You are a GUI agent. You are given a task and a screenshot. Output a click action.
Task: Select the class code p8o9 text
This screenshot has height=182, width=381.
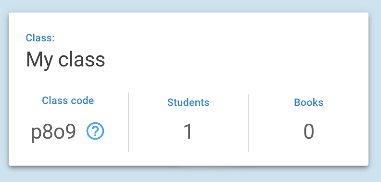(x=53, y=132)
